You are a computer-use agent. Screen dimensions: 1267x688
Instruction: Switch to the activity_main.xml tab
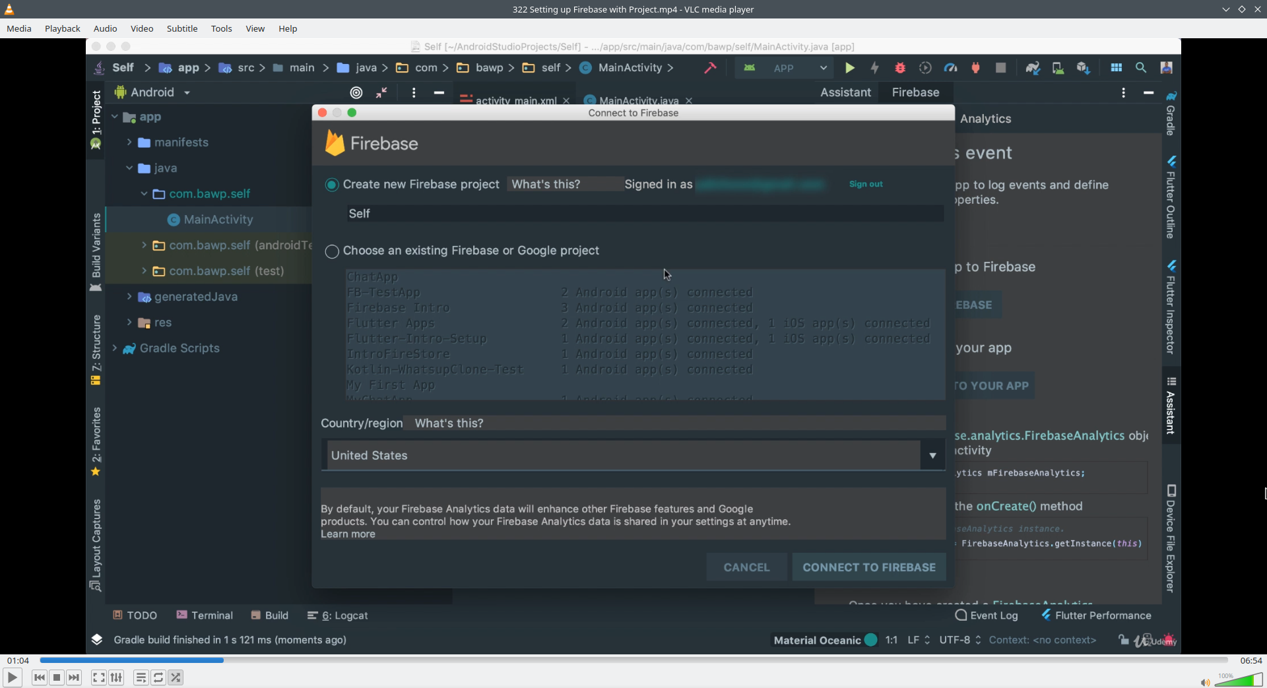coord(516,100)
